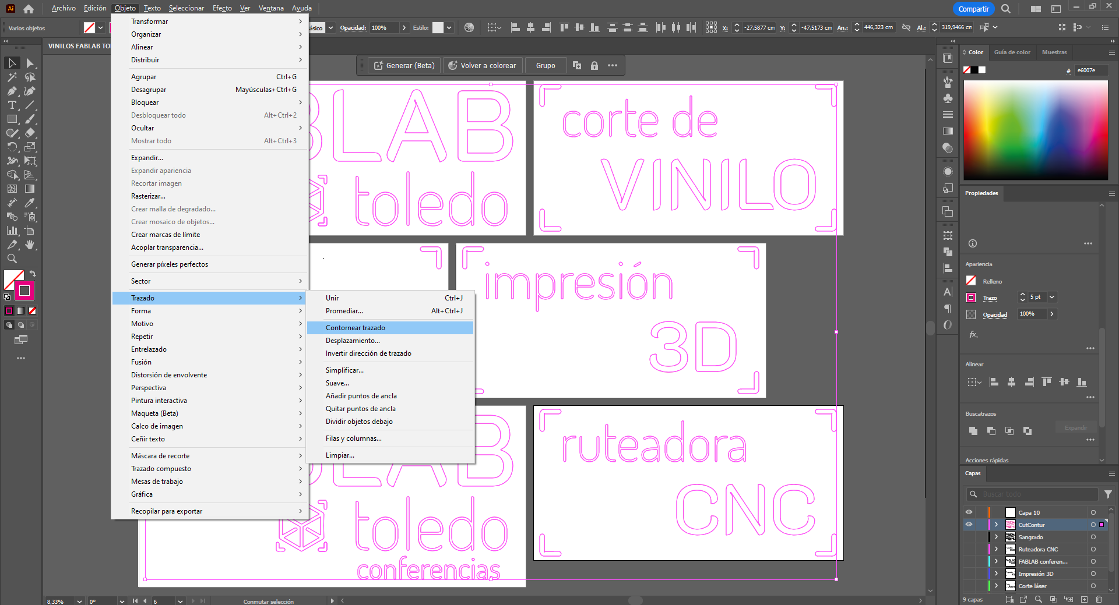
Task: Click the Compartir button
Action: [973, 9]
